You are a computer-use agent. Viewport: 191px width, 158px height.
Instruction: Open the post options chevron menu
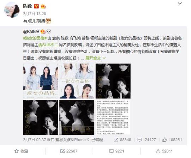coord(180,4)
